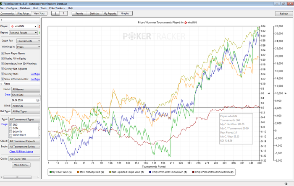Click the blue Chips Won With Showdown legend swatch
Image resolution: width=294 pixels, height=186 pixels.
pyautogui.click(x=150, y=172)
